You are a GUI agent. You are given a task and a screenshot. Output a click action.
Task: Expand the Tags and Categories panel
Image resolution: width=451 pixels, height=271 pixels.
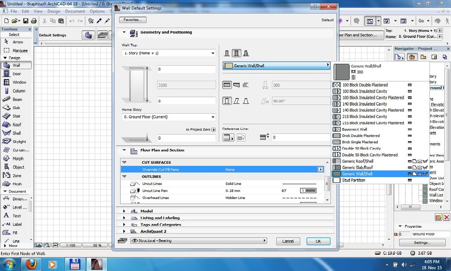coord(124,225)
